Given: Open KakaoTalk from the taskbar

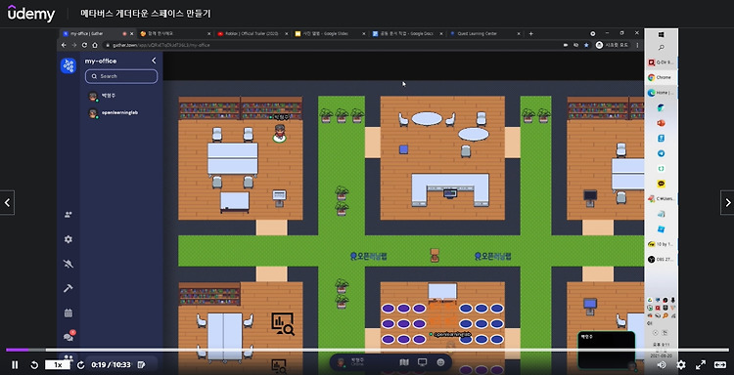Looking at the screenshot, I should tap(661, 184).
